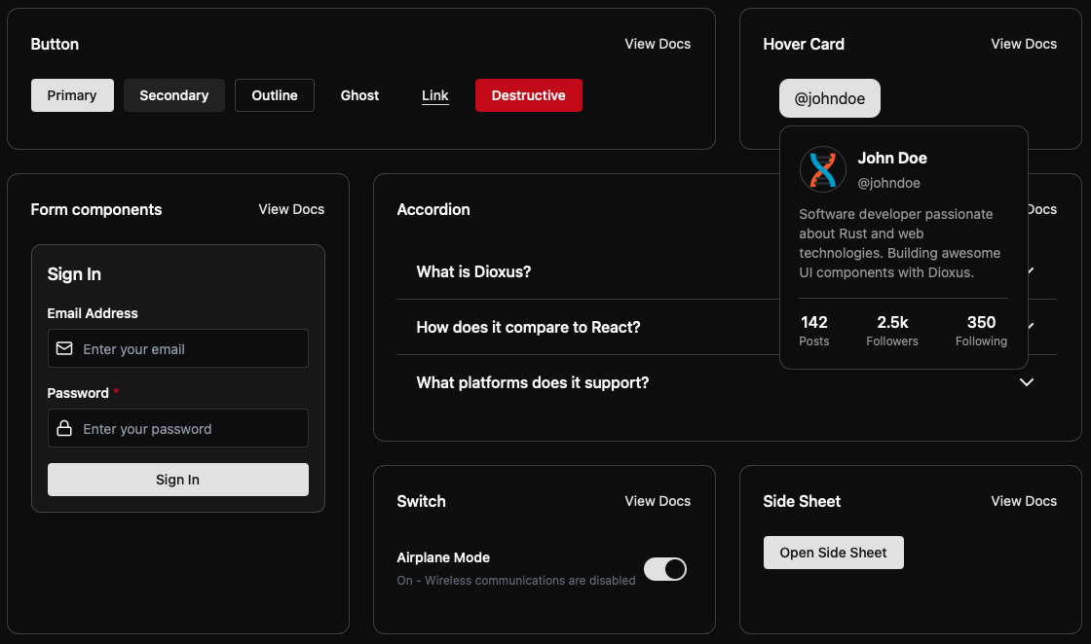The image size is (1091, 644).
Task: Expand the 'What is Dioxus?' accordion item
Action: (727, 271)
